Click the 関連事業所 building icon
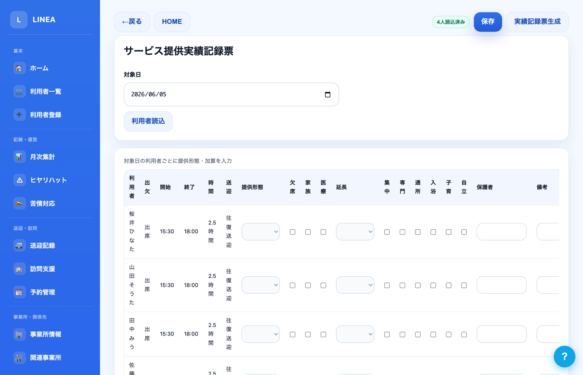Screen dimensions: 583x375 19,357
